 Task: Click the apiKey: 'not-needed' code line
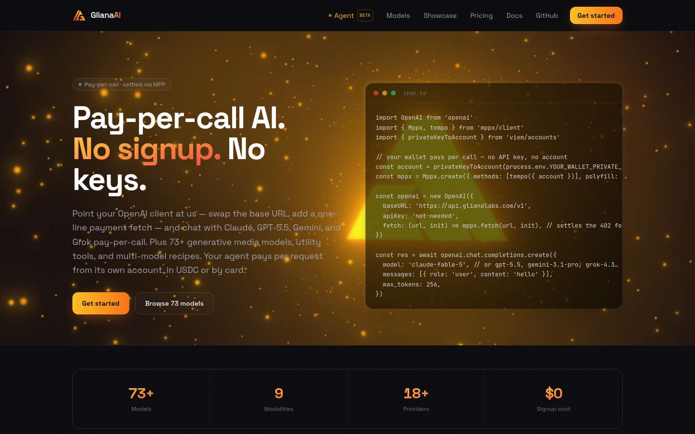click(x=420, y=216)
